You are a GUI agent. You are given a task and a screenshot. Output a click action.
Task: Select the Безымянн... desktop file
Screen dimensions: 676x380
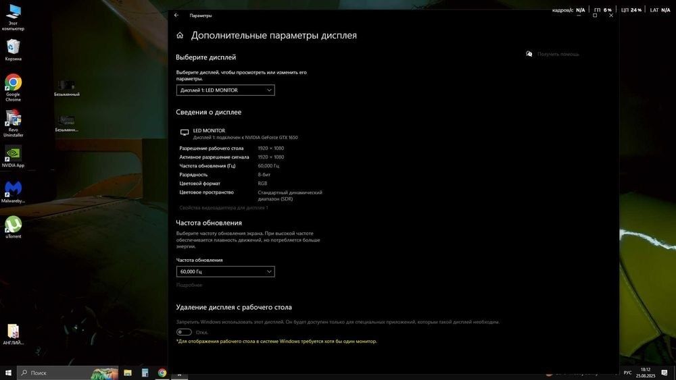coord(67,124)
